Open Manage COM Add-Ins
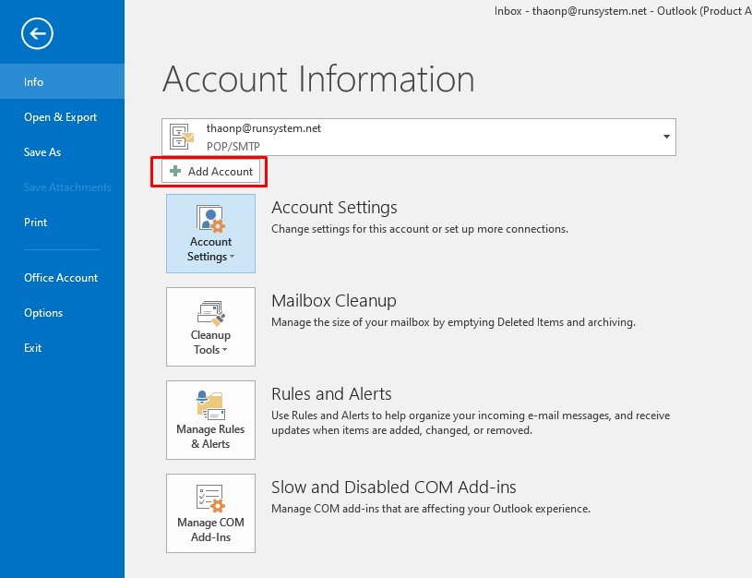Viewport: 752px width, 578px height. point(210,513)
